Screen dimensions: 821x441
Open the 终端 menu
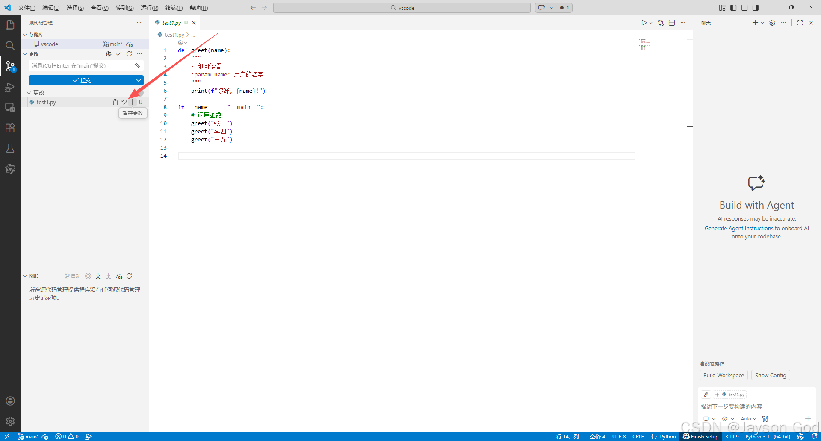pyautogui.click(x=174, y=8)
